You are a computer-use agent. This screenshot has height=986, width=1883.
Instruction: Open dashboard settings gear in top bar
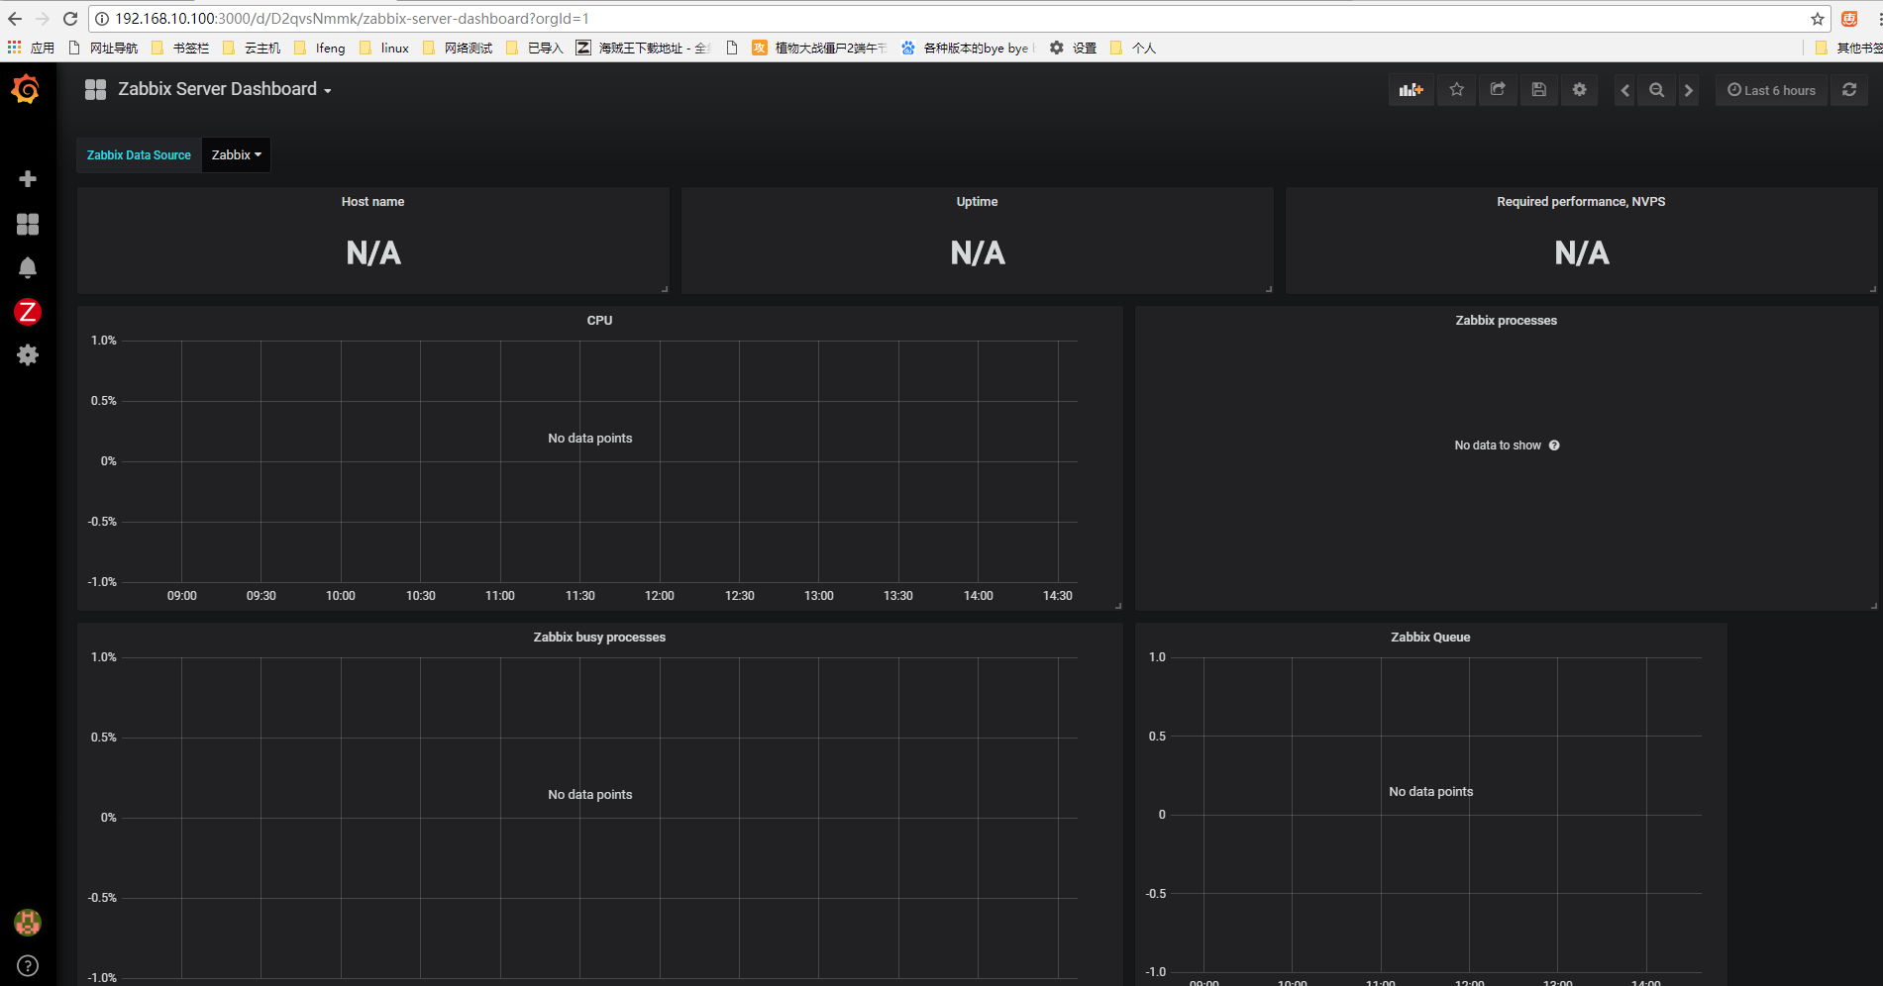1579,90
